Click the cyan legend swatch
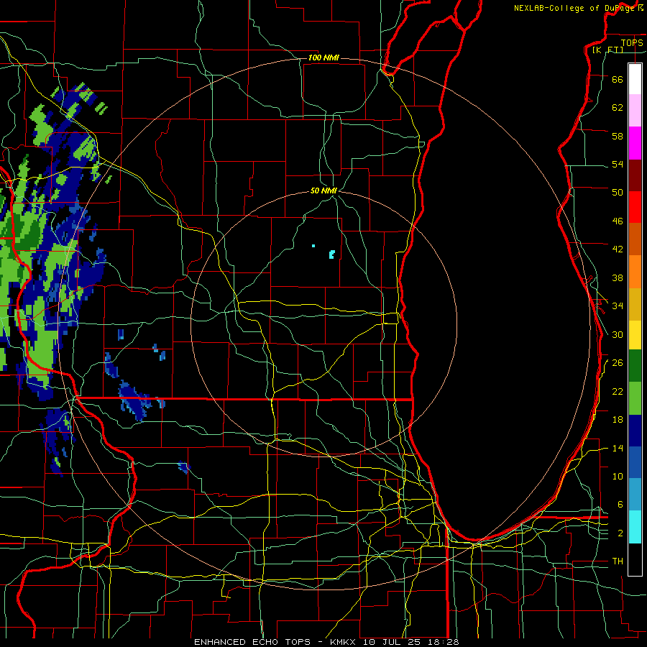 [x=635, y=527]
